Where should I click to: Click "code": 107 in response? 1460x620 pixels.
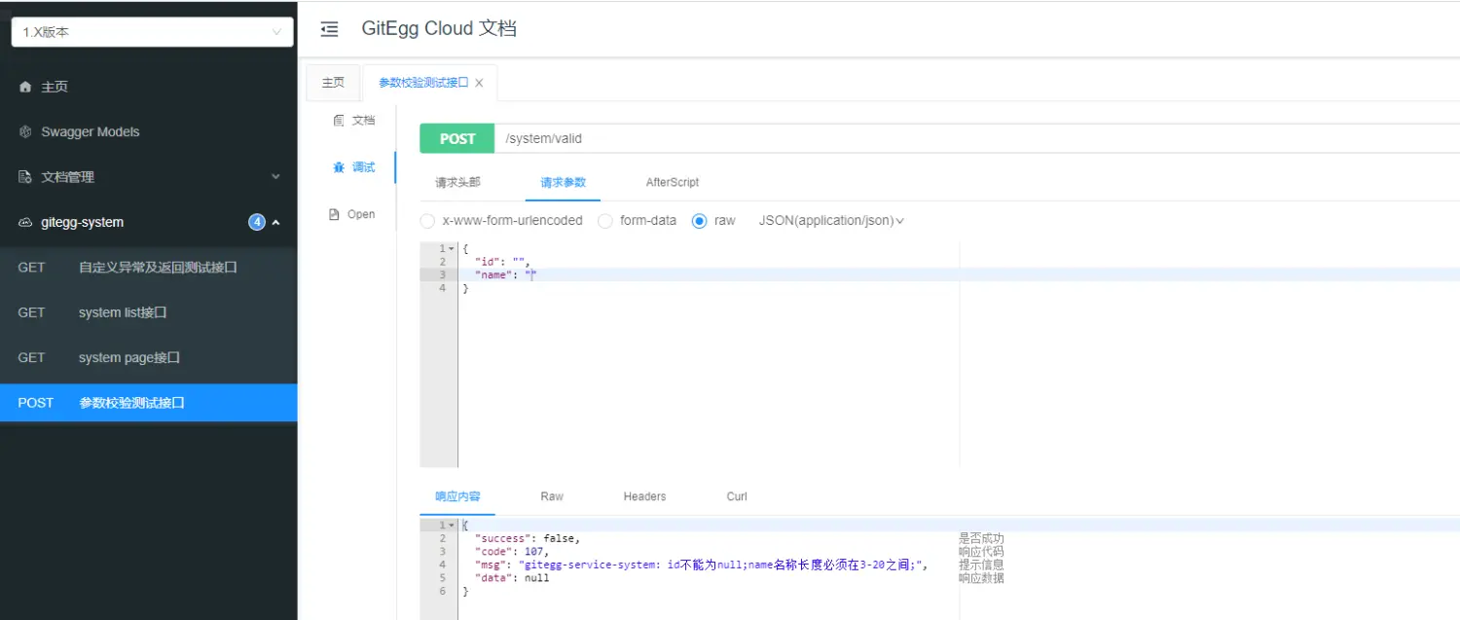pyautogui.click(x=512, y=552)
